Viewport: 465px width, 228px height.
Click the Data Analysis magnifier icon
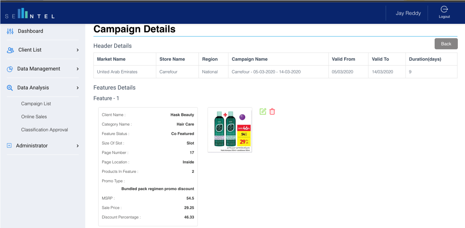pyautogui.click(x=10, y=88)
